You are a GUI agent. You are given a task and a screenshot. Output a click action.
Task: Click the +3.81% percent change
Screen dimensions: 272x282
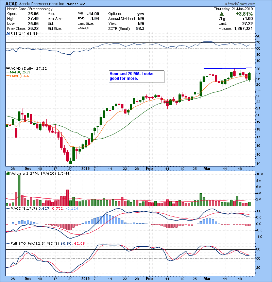(x=244, y=14)
